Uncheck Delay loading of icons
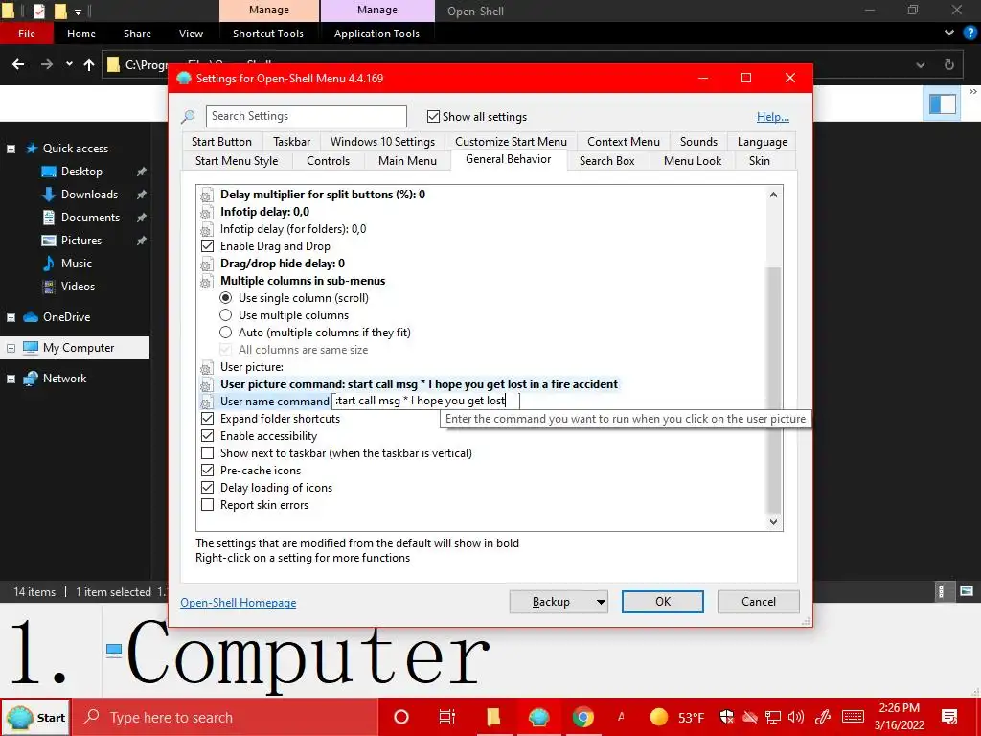Image resolution: width=981 pixels, height=736 pixels. pyautogui.click(x=207, y=487)
